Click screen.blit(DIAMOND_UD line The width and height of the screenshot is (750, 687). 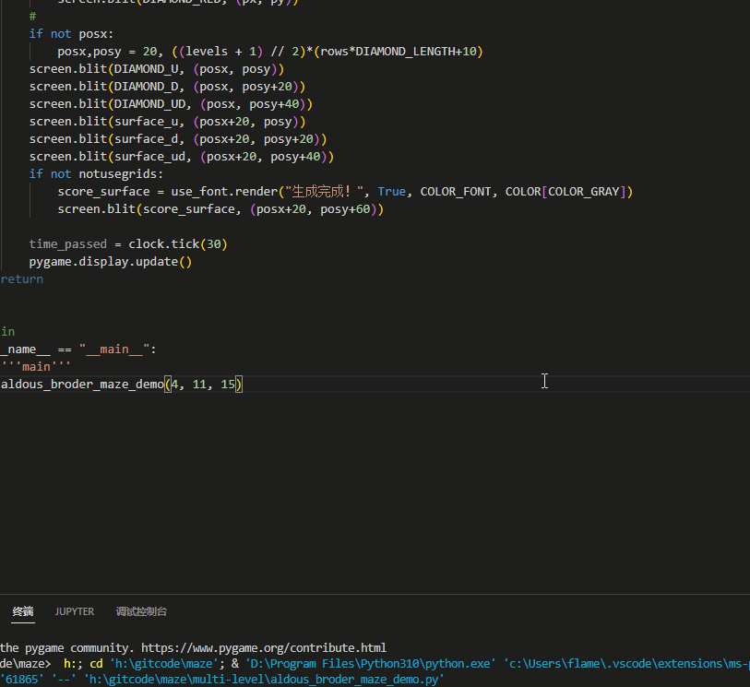(171, 104)
